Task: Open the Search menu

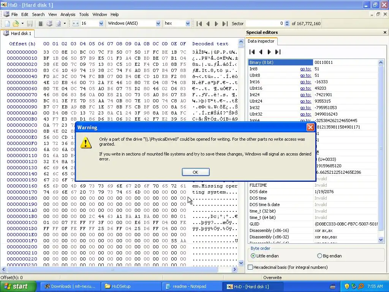Action: [38, 14]
